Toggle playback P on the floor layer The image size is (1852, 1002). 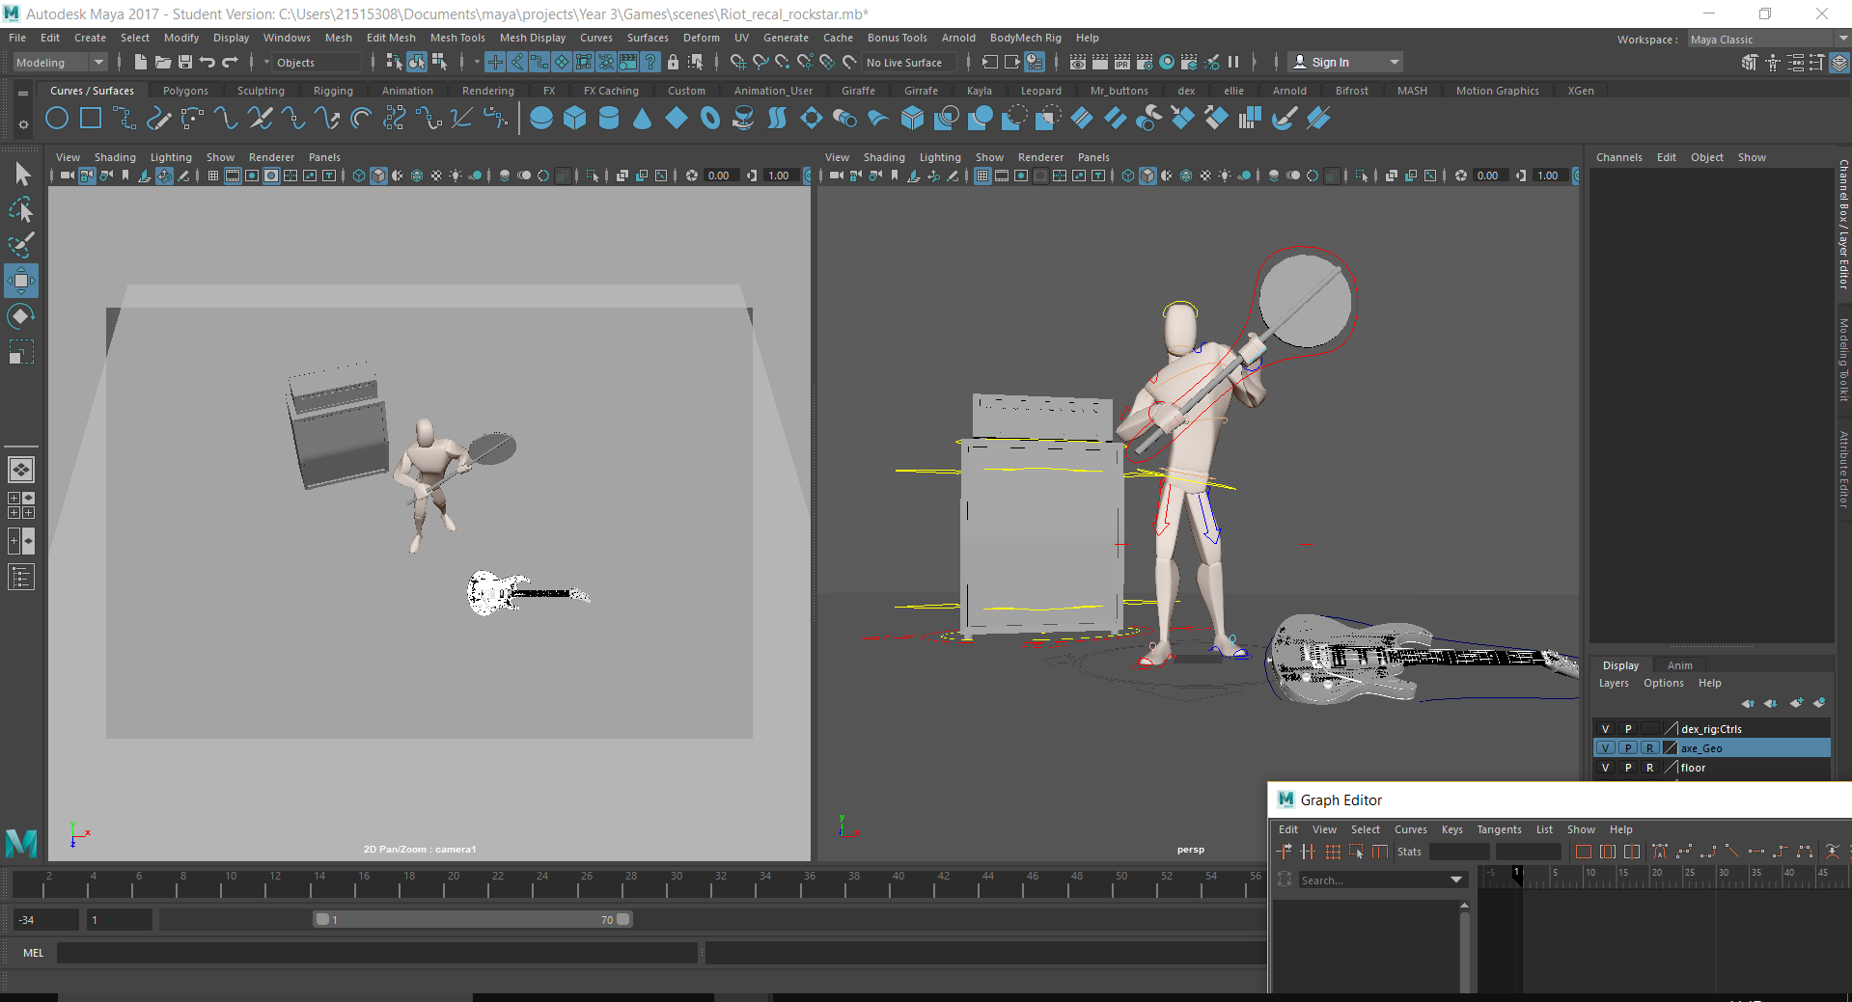pos(1628,768)
